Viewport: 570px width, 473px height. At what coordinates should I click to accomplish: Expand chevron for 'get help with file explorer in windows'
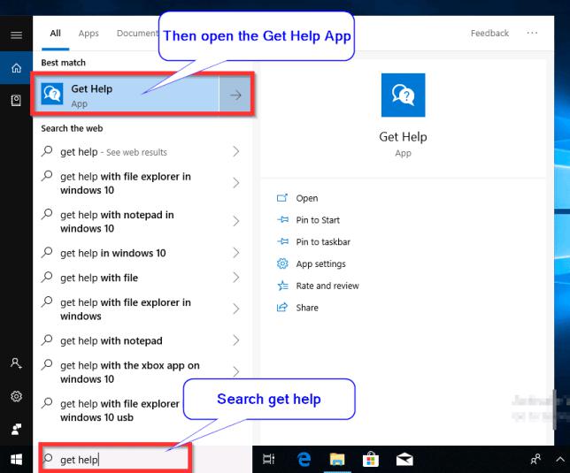236,309
